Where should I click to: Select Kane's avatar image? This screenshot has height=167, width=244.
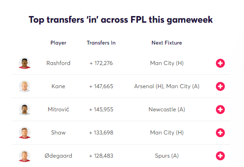tap(25, 86)
